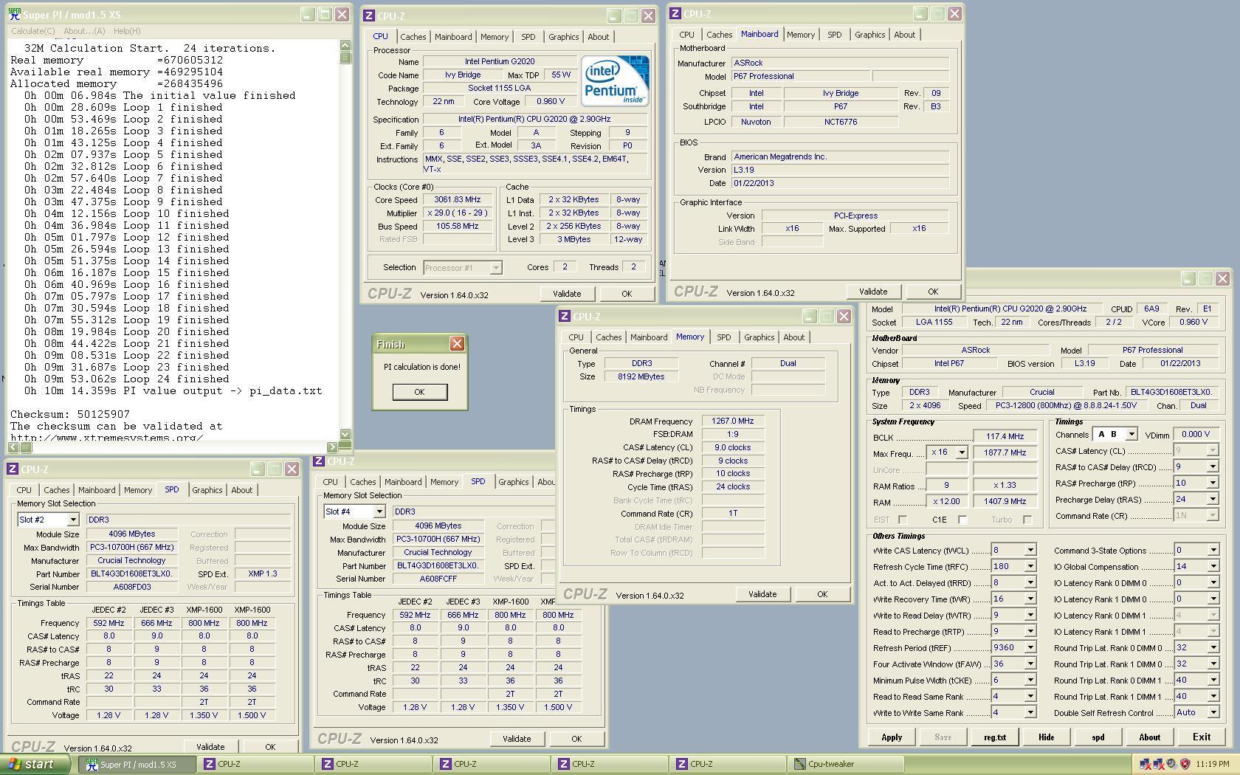Toggle the C1E checkbox in Cpu-tweaker
This screenshot has height=775, width=1240.
click(x=962, y=520)
